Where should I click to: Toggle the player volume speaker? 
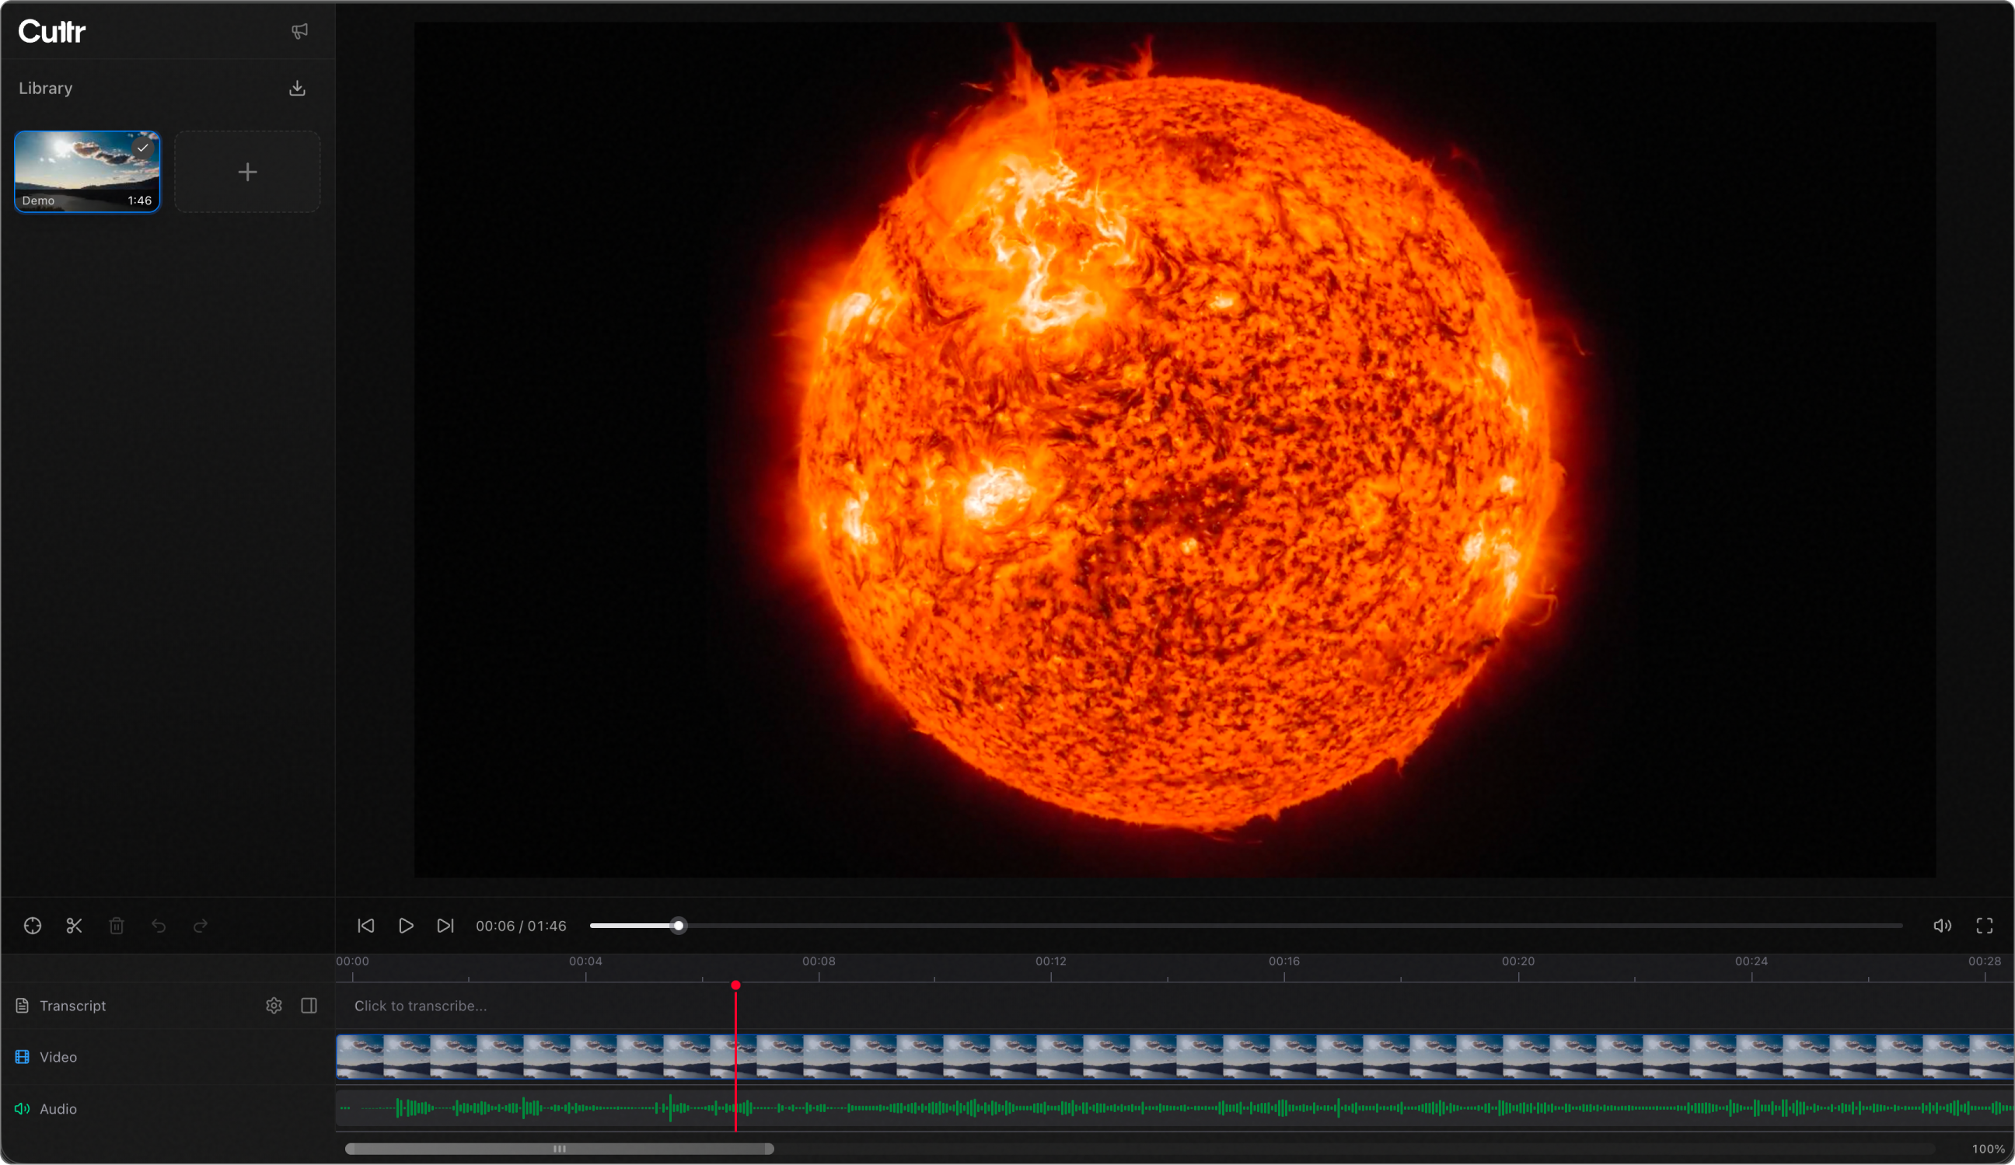tap(1942, 926)
